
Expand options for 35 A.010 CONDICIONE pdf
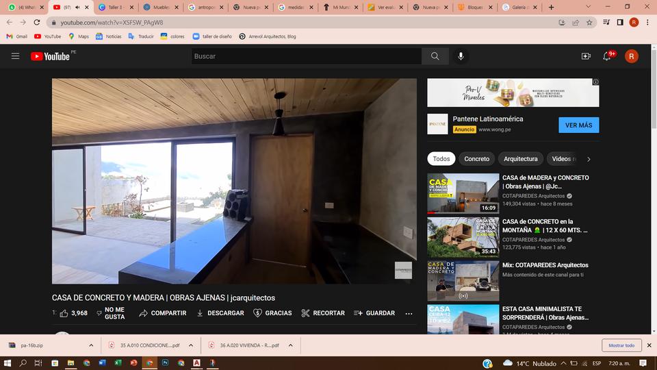coord(191,345)
